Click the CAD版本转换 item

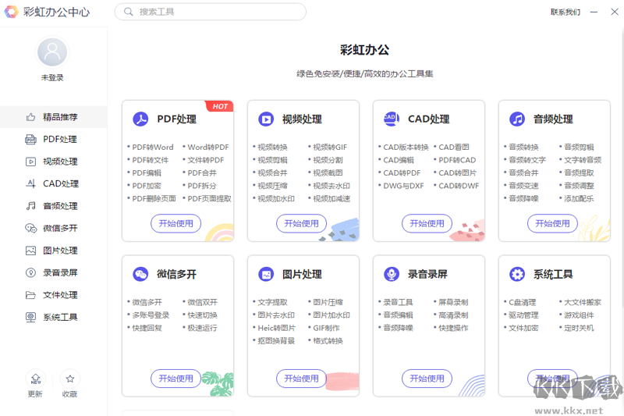pyautogui.click(x=406, y=148)
